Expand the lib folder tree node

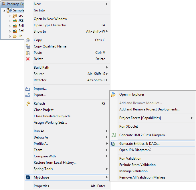[10, 36]
